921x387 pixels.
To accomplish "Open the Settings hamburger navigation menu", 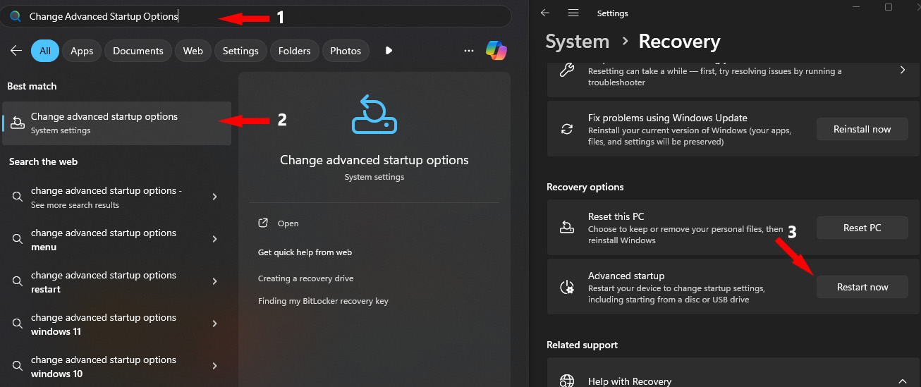I will (x=573, y=13).
